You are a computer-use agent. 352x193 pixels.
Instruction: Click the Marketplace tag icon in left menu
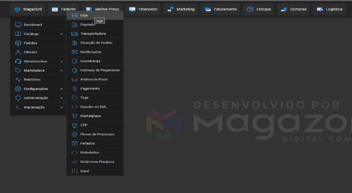(18, 70)
